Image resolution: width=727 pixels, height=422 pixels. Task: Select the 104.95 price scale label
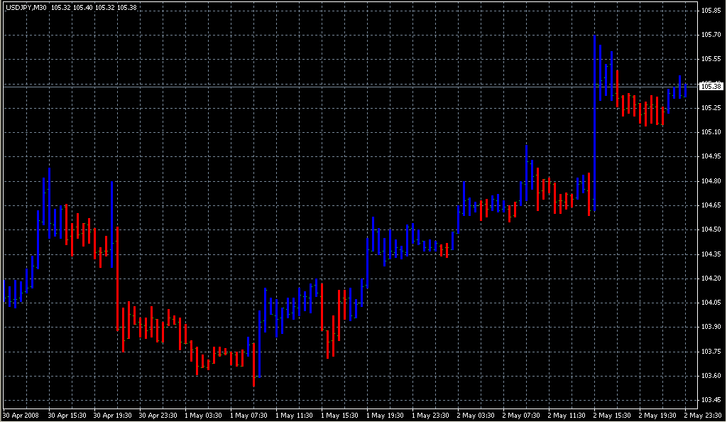coord(710,156)
